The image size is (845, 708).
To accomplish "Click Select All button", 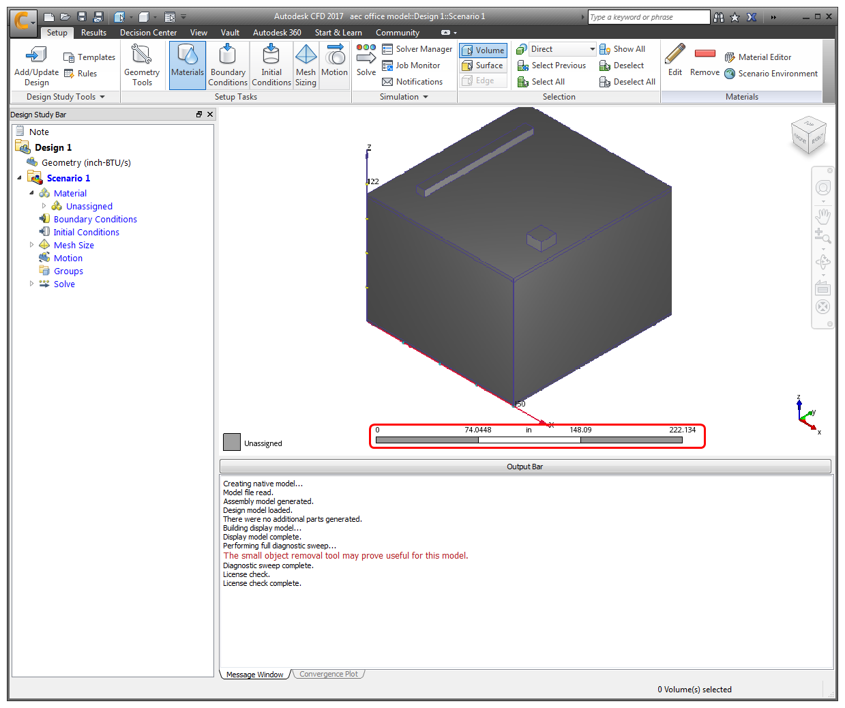I will pos(541,82).
